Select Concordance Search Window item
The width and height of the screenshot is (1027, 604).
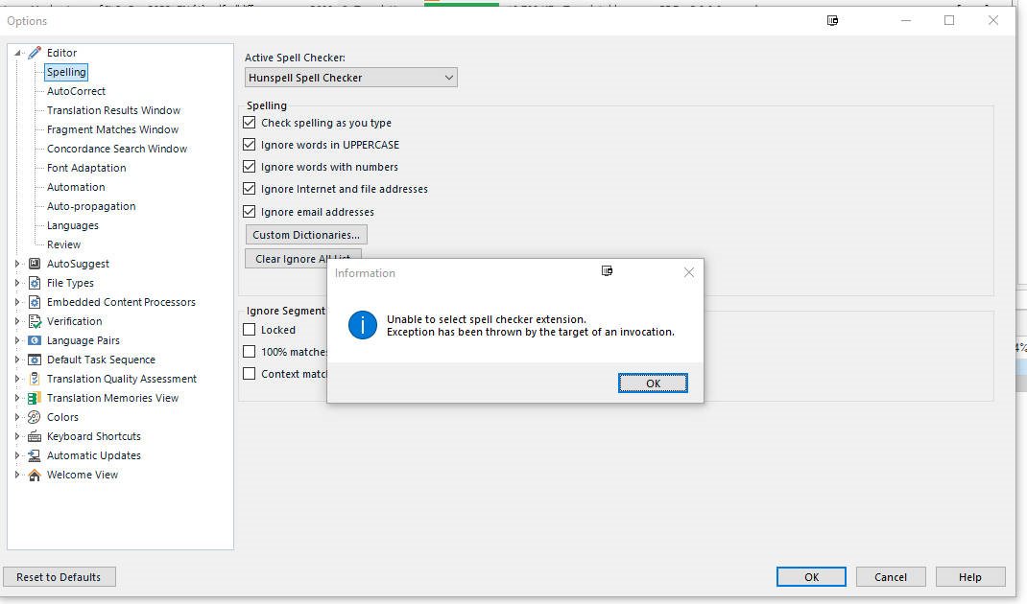[x=116, y=149]
